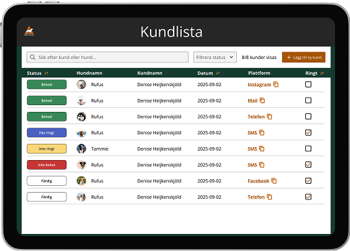Open dog avatar in Inte bokat row
Image resolution: width=350 pixels, height=251 pixels.
(81, 165)
